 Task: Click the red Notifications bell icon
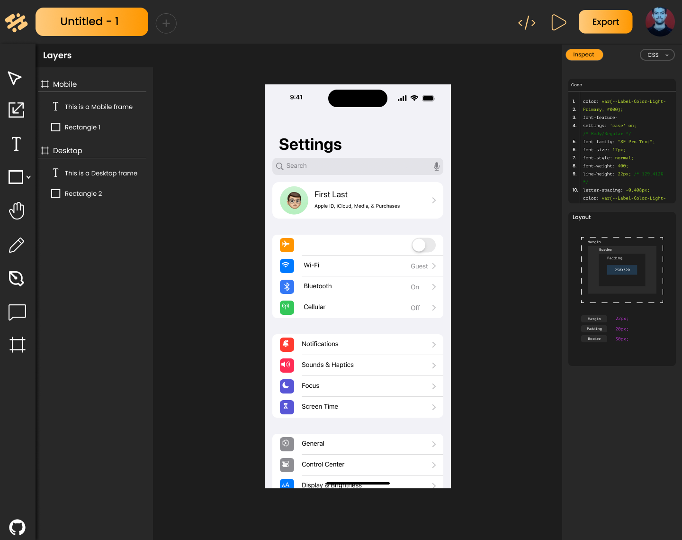point(287,344)
